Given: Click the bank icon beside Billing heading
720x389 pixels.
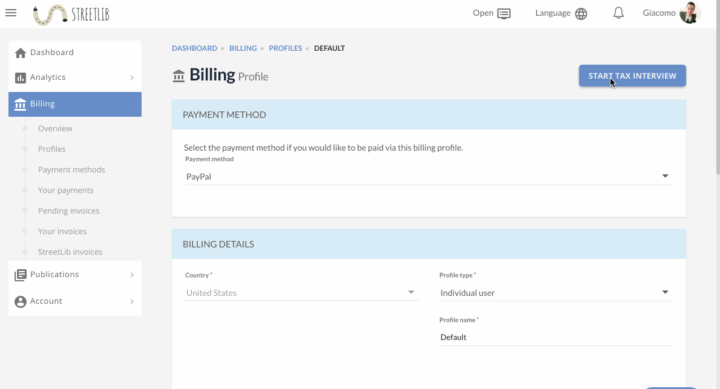Looking at the screenshot, I should tap(178, 76).
